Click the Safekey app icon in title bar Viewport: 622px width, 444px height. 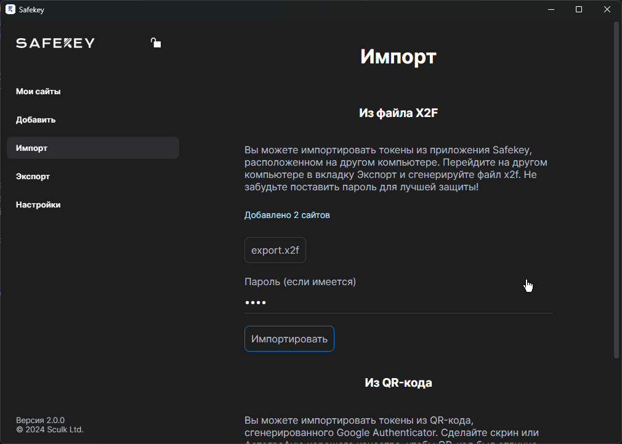[10, 9]
